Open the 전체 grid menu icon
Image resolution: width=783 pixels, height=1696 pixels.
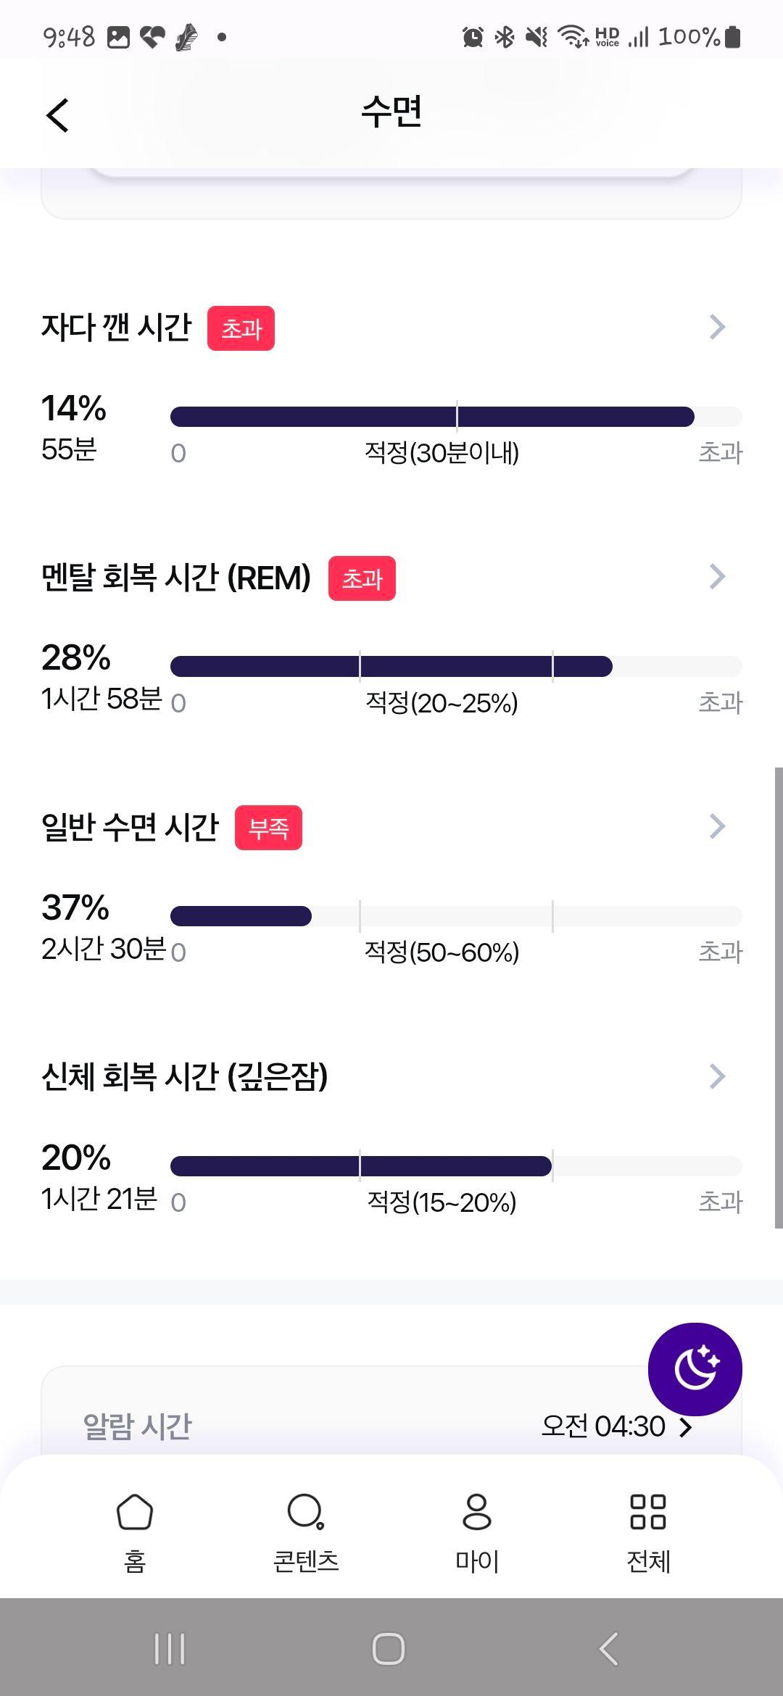tap(648, 1513)
